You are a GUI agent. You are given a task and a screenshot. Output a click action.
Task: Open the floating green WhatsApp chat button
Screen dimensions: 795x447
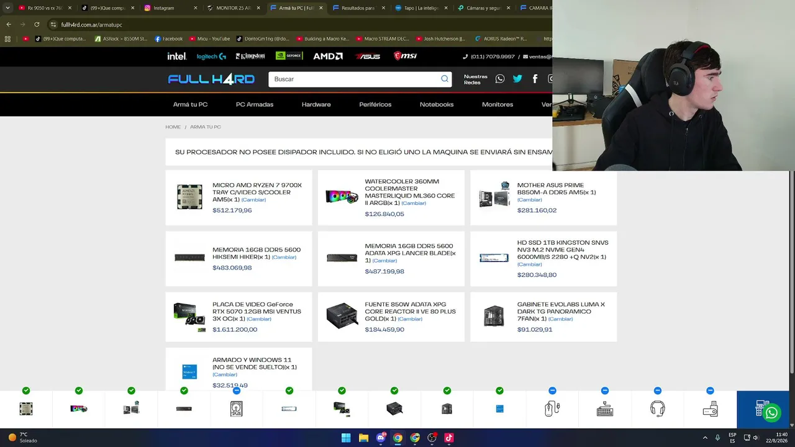(771, 413)
